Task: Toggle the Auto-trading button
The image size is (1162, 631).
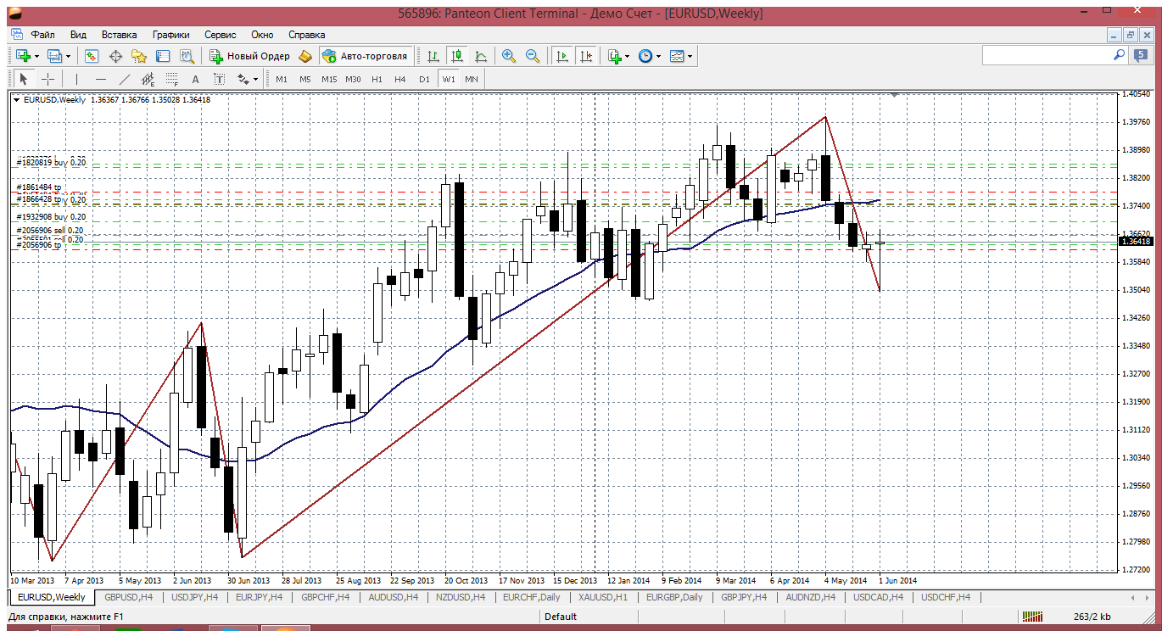Action: point(366,56)
